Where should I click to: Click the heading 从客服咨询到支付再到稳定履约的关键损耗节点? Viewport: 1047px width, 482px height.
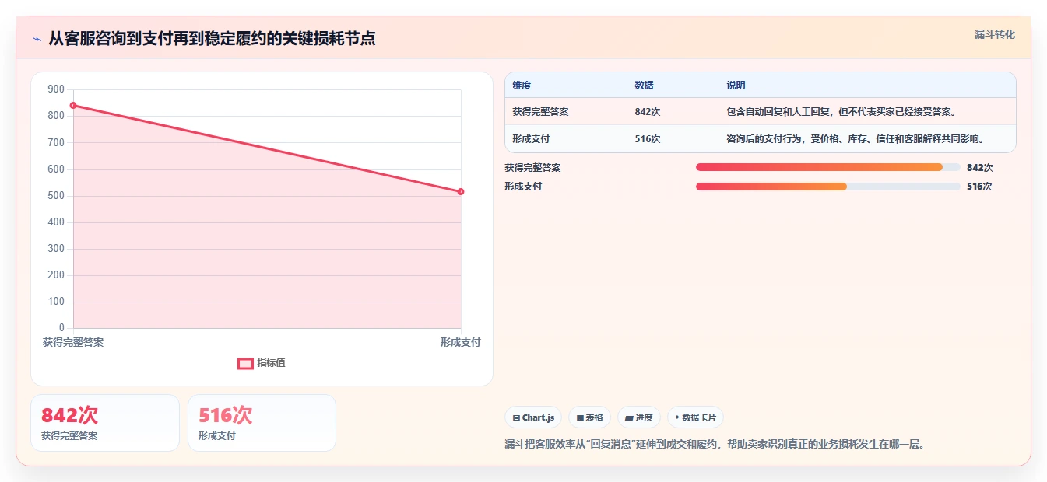click(x=212, y=39)
